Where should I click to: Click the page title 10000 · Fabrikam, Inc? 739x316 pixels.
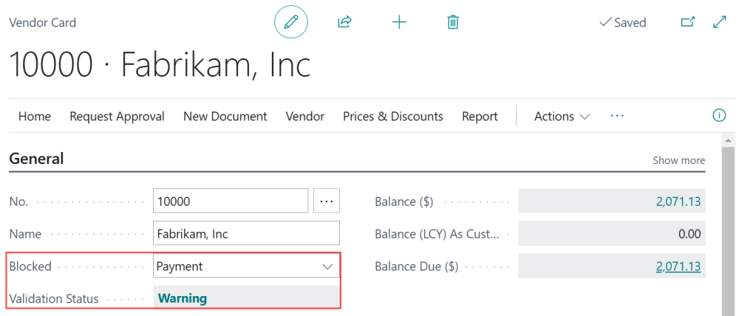[160, 63]
